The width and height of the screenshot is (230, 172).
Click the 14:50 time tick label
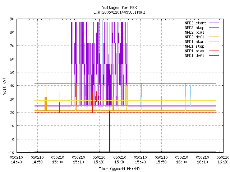coord(37,162)
